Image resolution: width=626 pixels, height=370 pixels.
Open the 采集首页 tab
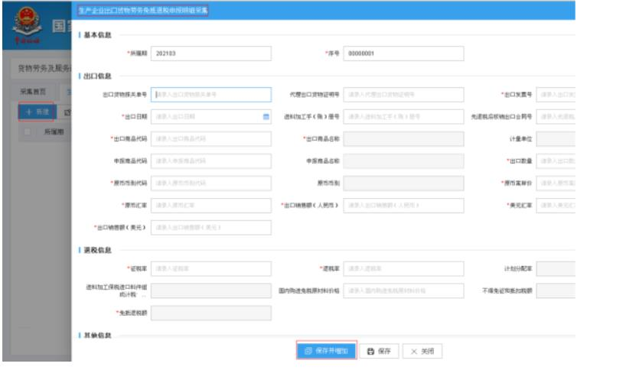(33, 91)
